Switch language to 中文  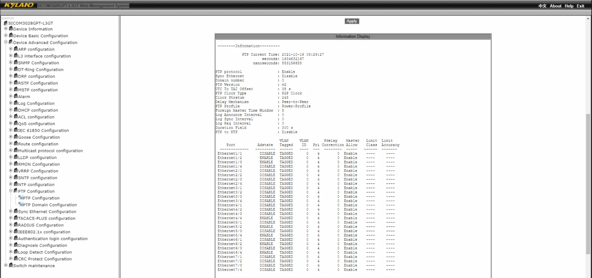[542, 6]
